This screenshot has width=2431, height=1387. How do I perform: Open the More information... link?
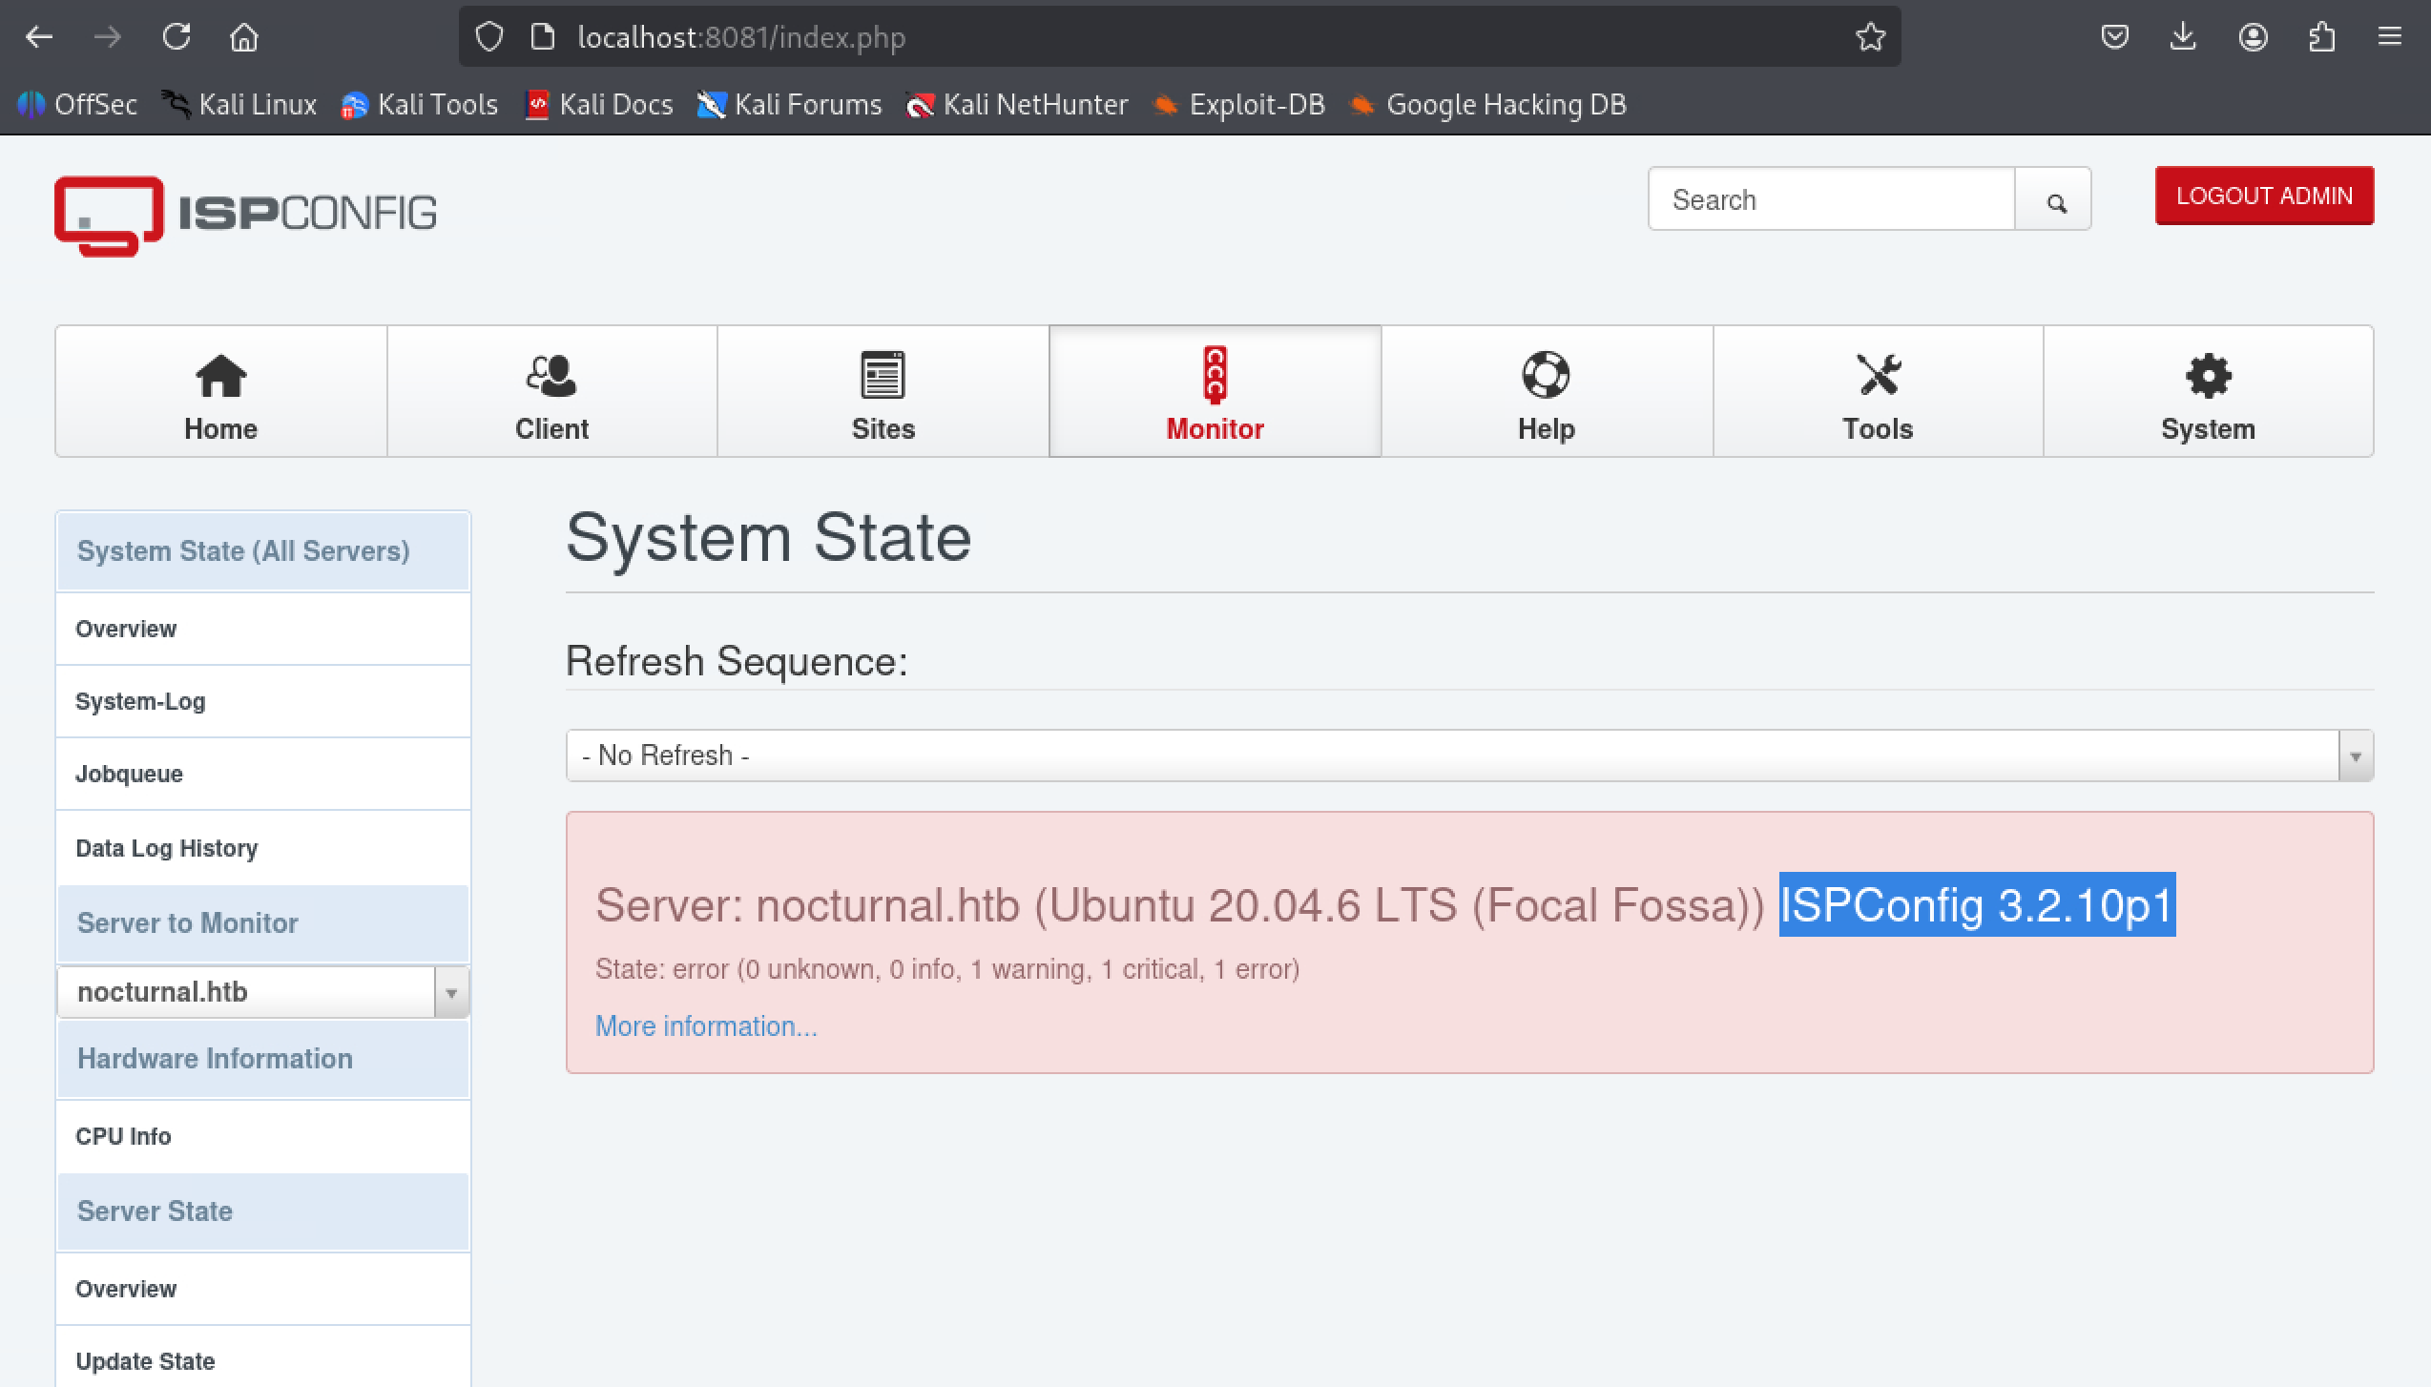click(706, 1026)
